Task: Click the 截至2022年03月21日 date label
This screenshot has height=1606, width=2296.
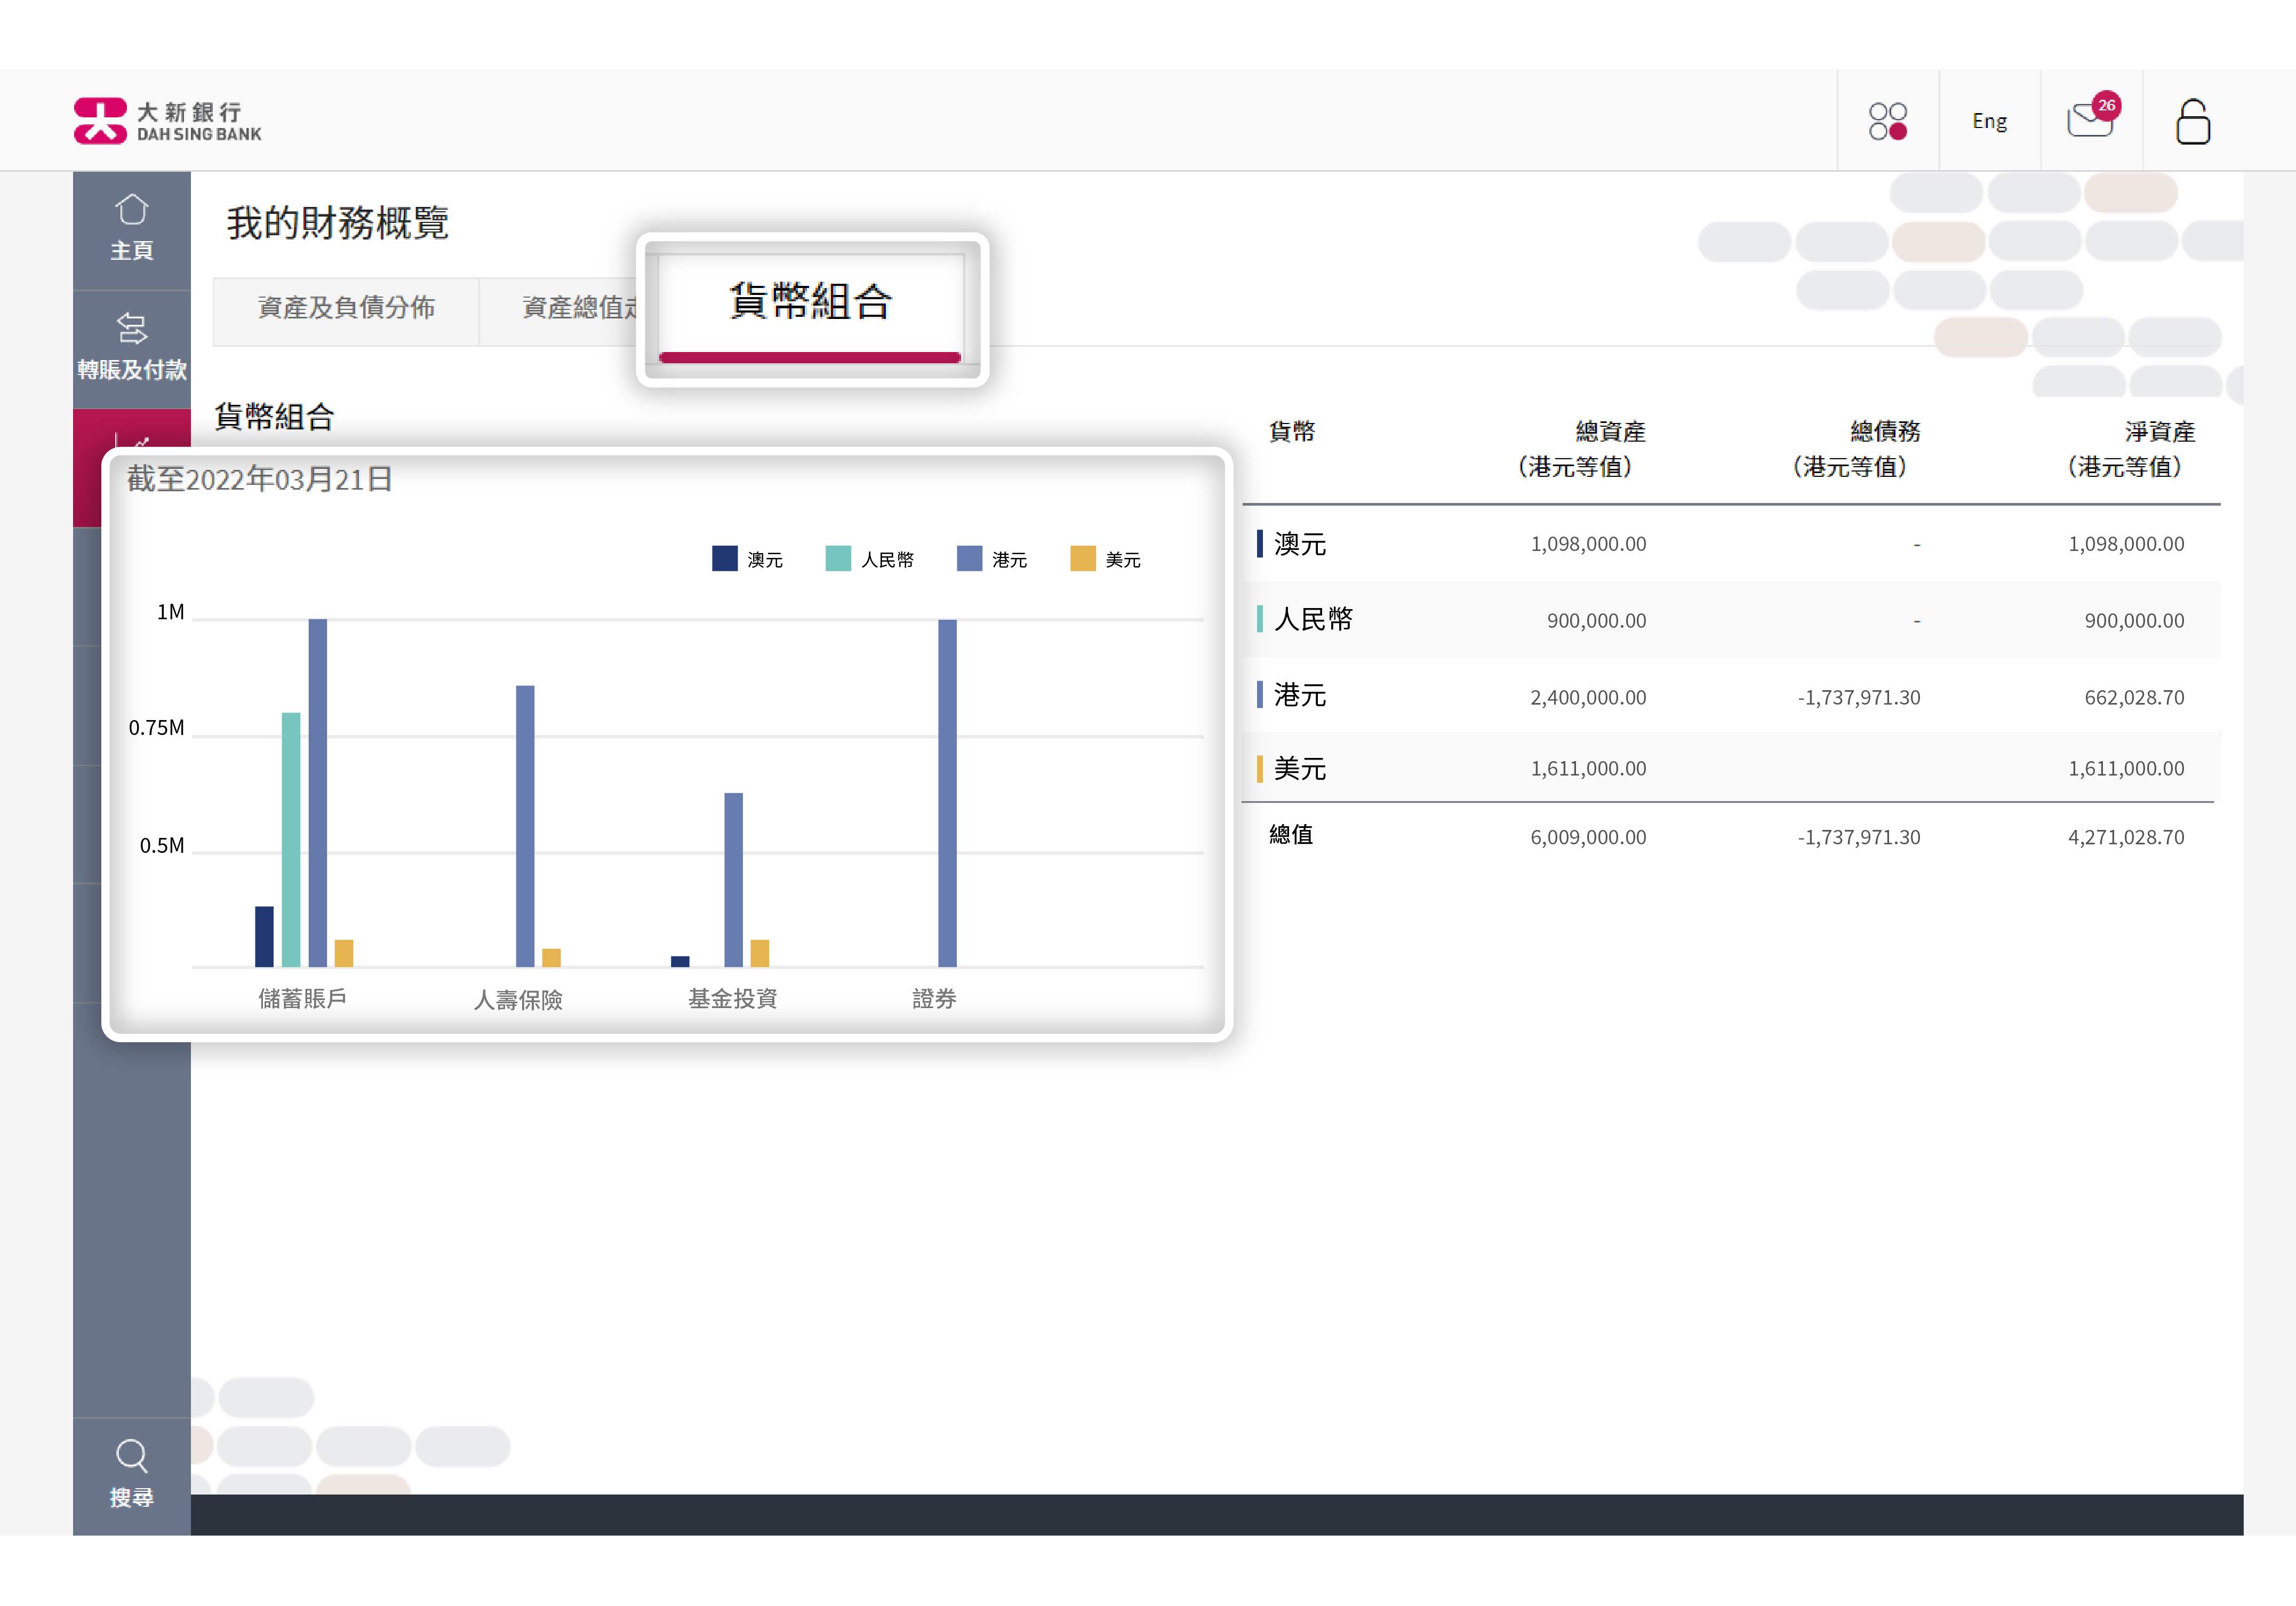Action: [x=259, y=479]
